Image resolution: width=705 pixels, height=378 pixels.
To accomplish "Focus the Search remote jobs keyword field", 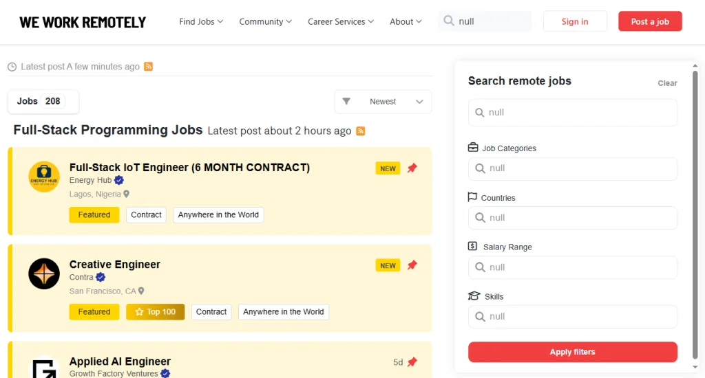I will point(572,112).
